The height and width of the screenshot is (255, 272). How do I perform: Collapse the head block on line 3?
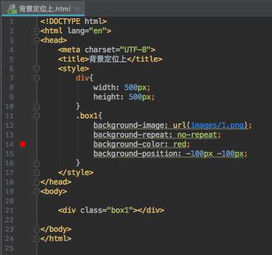37,40
